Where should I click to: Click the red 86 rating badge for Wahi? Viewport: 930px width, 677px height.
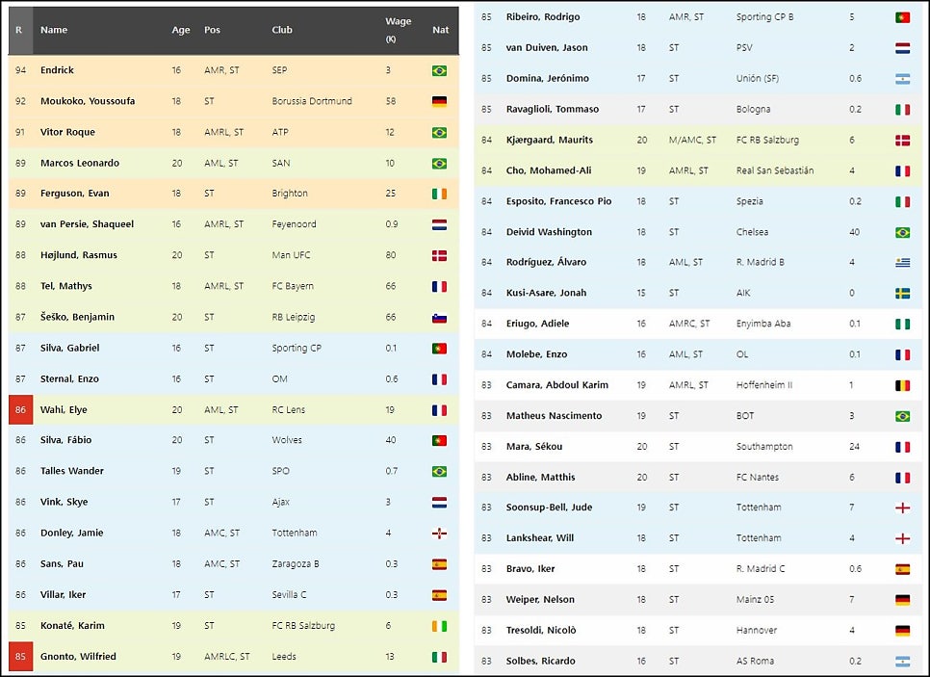pos(20,409)
